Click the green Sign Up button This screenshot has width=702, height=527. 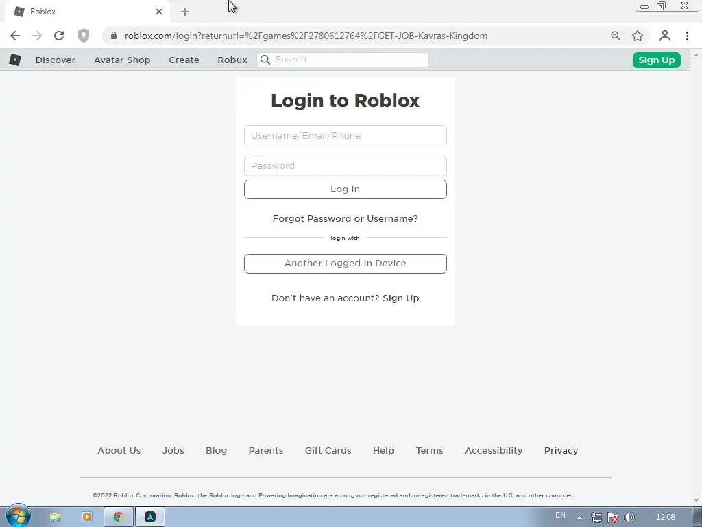(x=656, y=60)
